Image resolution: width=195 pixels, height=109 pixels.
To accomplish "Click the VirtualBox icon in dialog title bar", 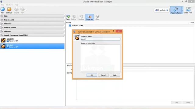I will point(74,32).
